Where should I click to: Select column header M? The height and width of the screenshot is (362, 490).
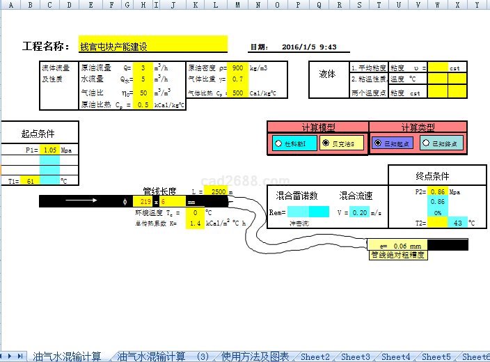[238, 5]
